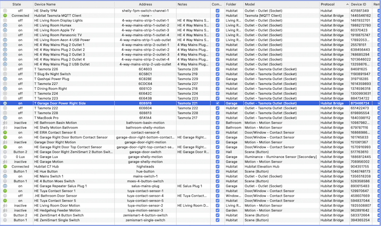Click green icon for HE Tuya Contact Sensor 1
Viewport: 381px width, 226px height.
[x=5, y=191]
